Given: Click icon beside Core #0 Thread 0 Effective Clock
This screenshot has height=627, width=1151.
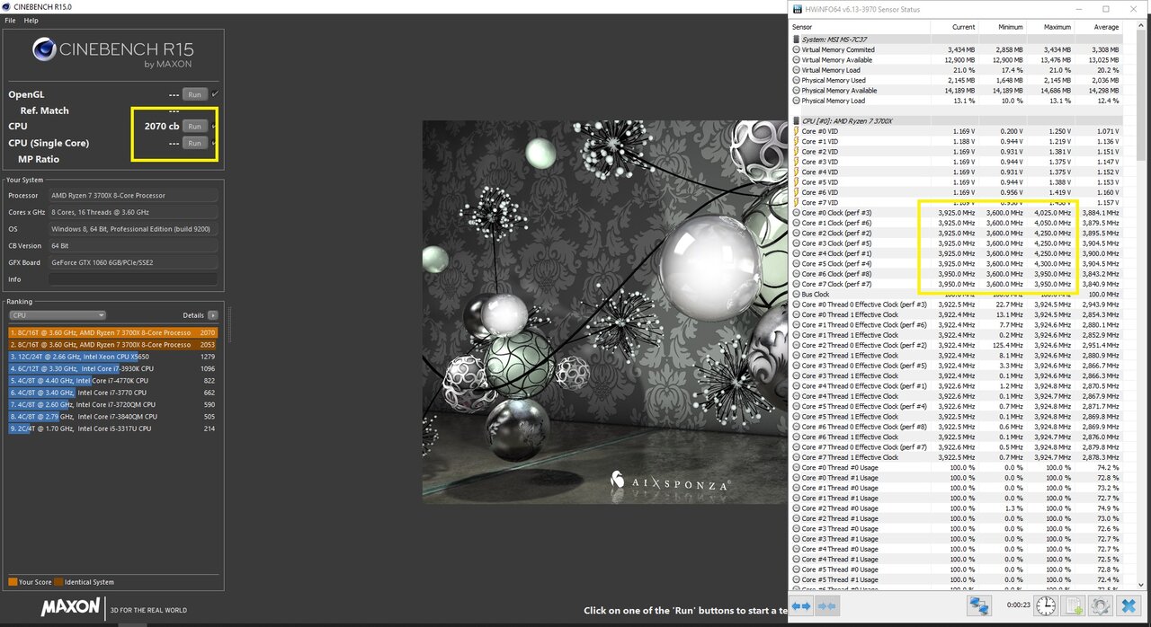Looking at the screenshot, I should (x=796, y=305).
